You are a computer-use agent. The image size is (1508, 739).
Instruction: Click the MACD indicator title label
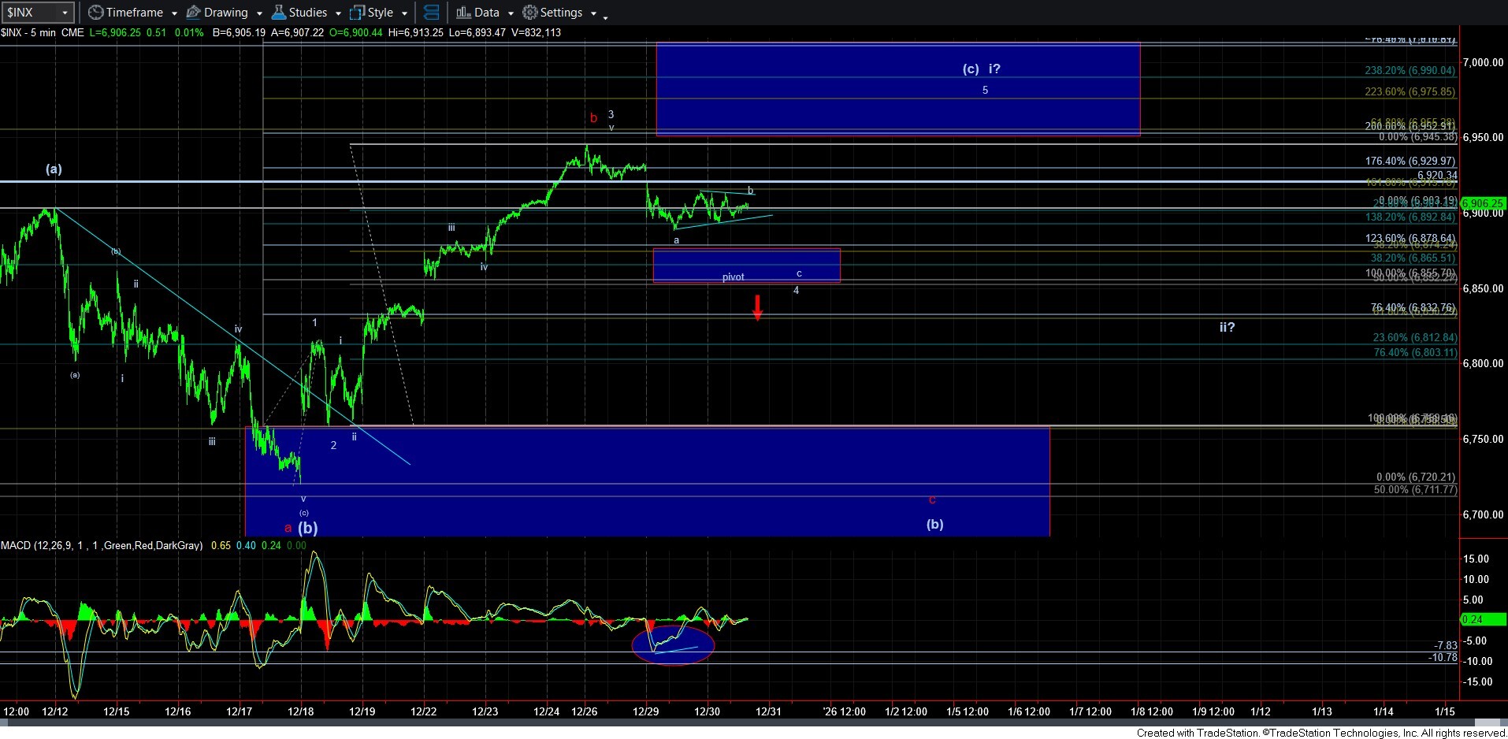[x=101, y=545]
